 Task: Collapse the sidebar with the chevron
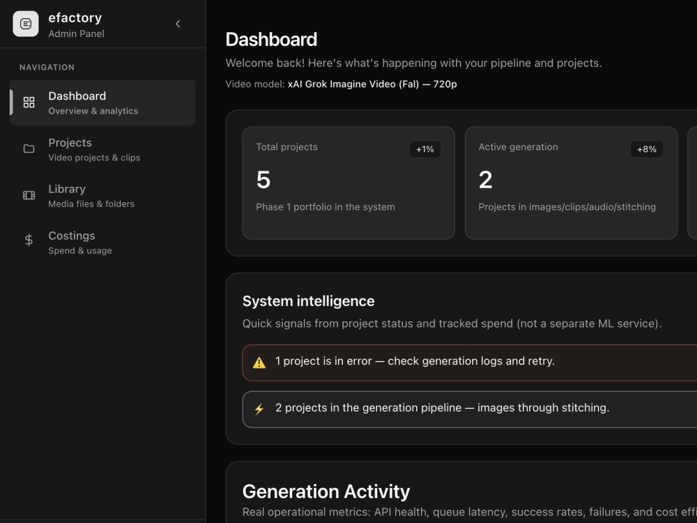(178, 24)
